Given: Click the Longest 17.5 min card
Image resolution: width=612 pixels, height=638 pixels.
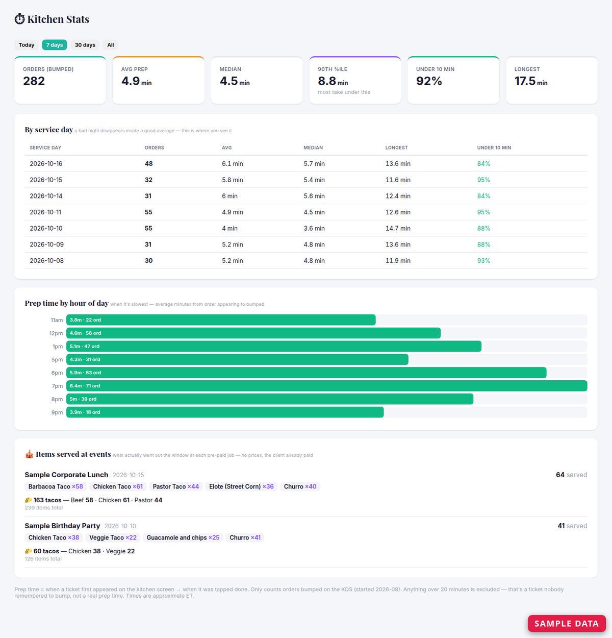Looking at the screenshot, I should click(552, 80).
